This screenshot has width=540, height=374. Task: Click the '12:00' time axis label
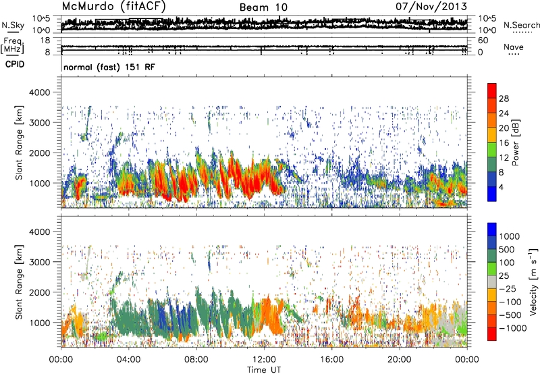click(264, 359)
